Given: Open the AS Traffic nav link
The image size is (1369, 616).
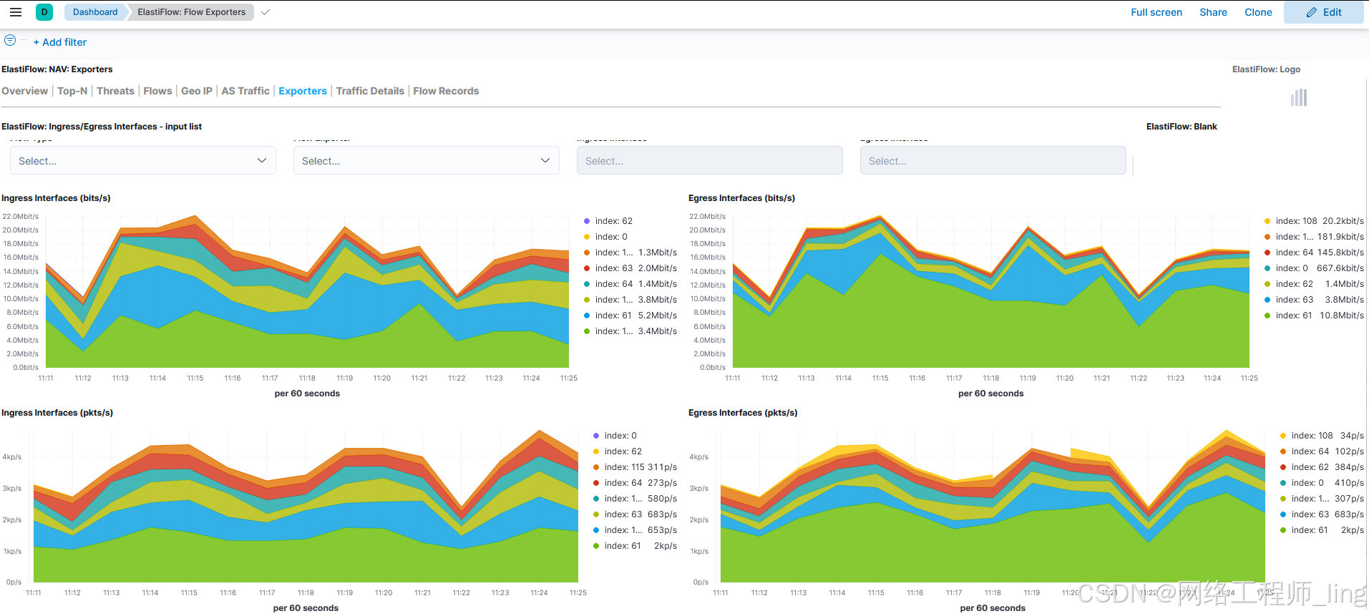Looking at the screenshot, I should click(245, 91).
